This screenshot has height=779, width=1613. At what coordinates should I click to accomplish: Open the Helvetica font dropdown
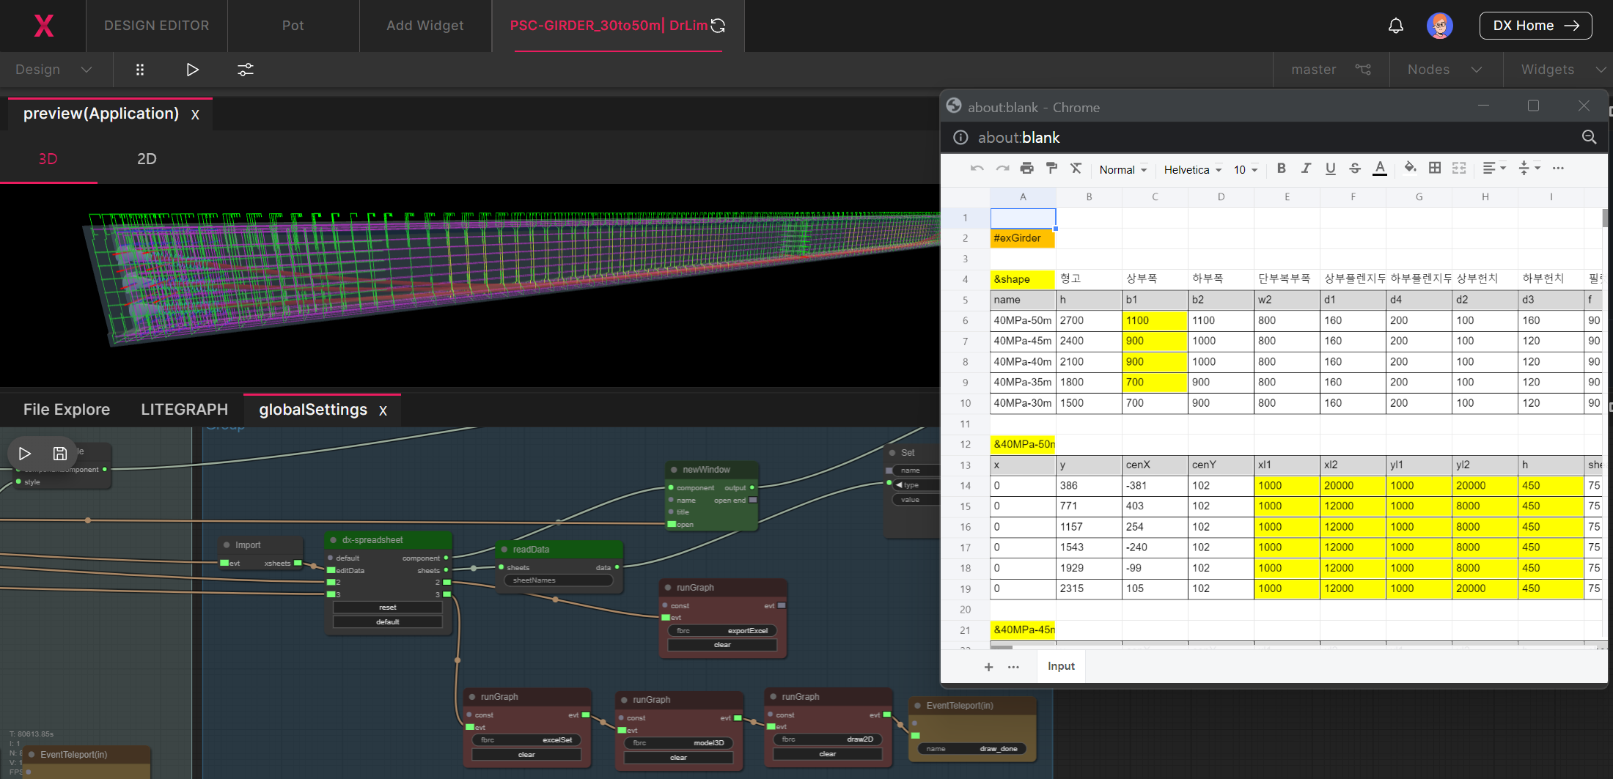[1193, 170]
